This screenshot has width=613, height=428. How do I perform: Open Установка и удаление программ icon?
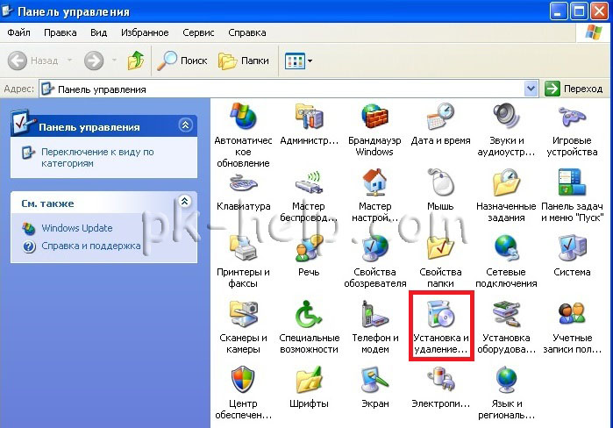(441, 313)
